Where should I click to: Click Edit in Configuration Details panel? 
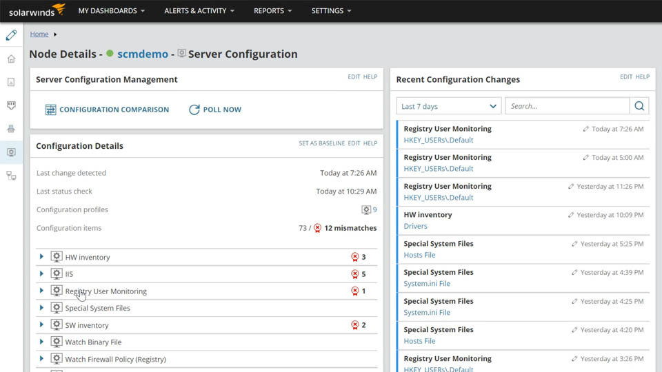click(354, 143)
